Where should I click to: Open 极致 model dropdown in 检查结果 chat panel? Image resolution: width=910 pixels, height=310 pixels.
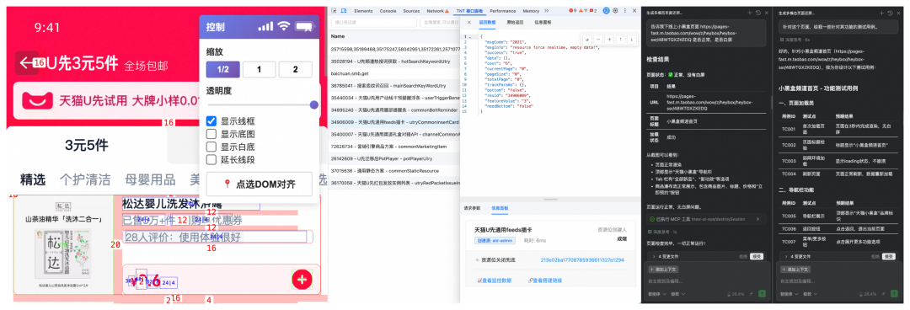pos(677,294)
